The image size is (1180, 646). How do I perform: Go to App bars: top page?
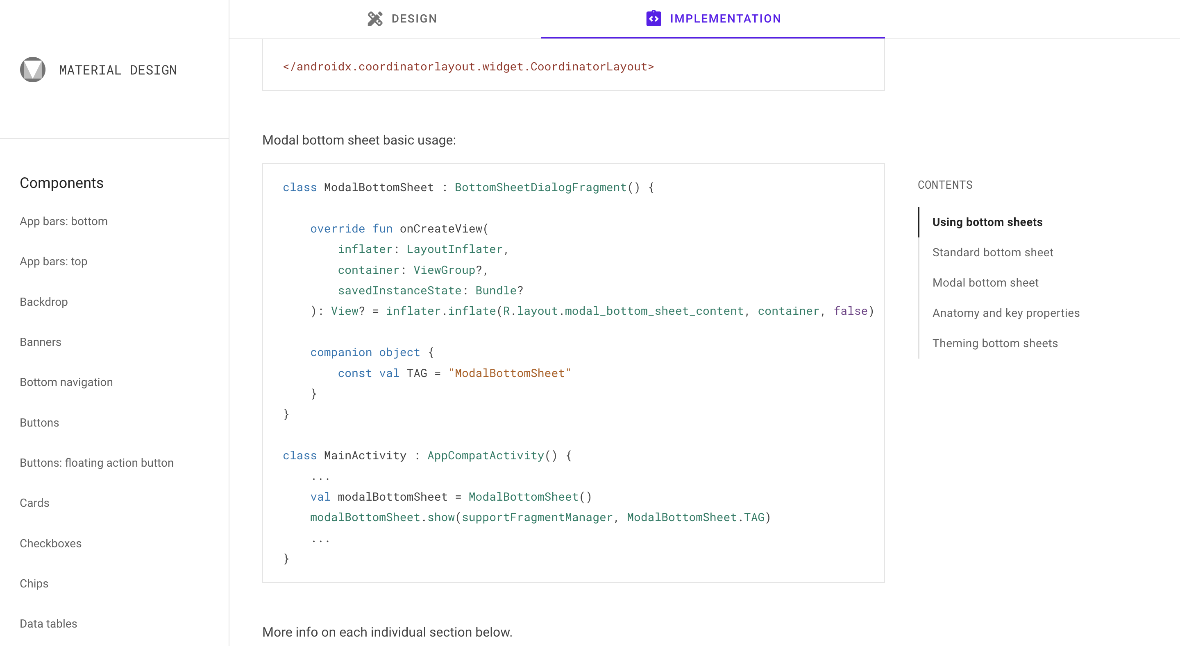click(x=53, y=262)
